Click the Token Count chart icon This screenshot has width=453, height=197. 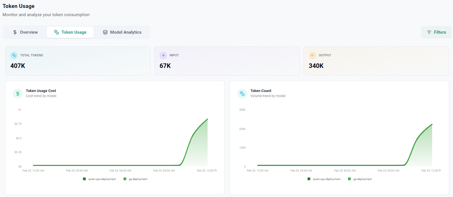242,93
